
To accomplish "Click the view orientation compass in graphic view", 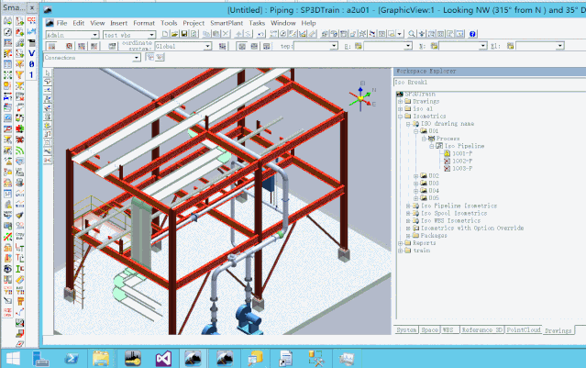I will click(361, 98).
